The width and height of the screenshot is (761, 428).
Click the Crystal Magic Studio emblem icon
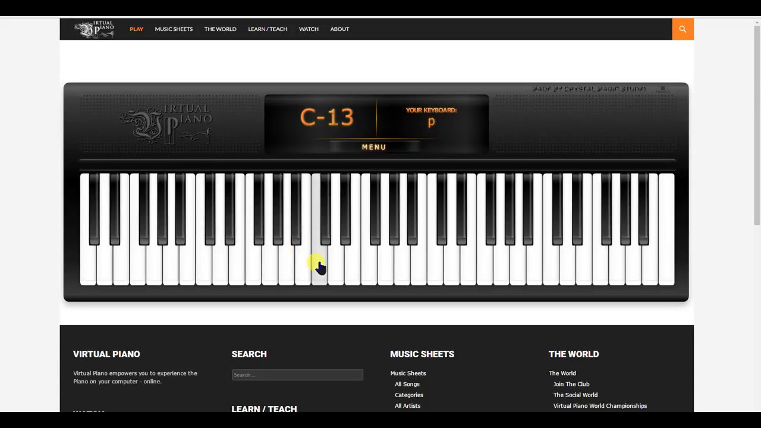(x=662, y=89)
